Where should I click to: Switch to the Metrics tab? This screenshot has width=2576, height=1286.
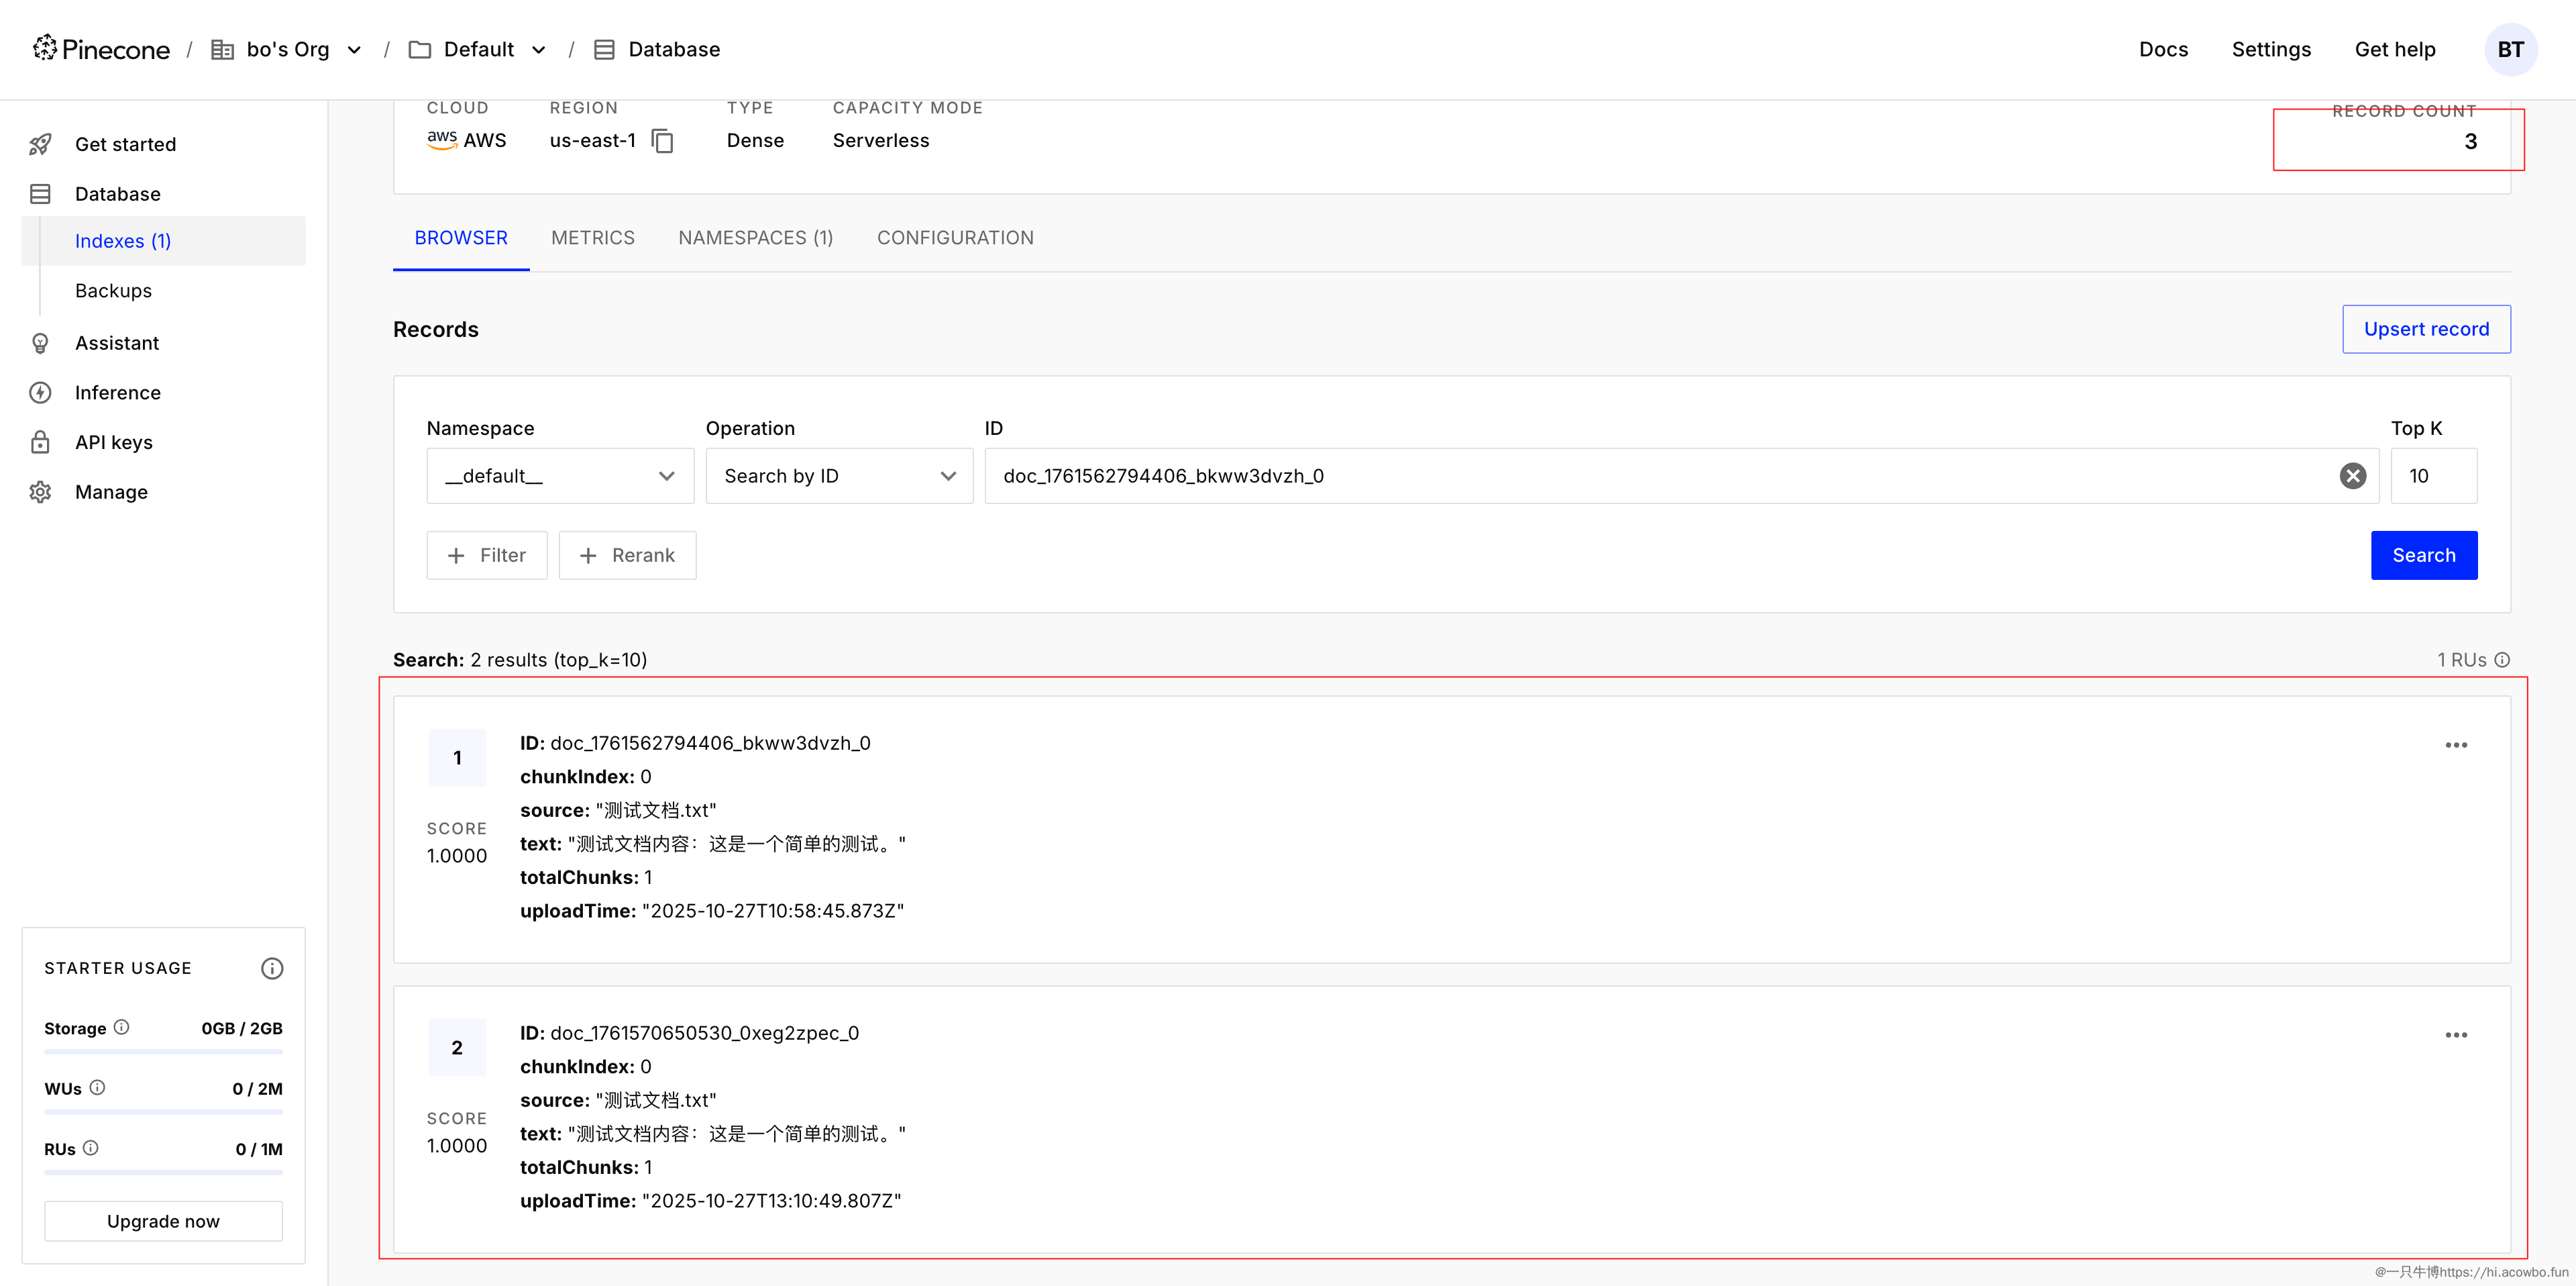click(592, 238)
